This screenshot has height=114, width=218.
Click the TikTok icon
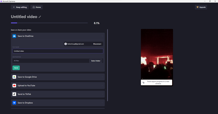(14, 94)
